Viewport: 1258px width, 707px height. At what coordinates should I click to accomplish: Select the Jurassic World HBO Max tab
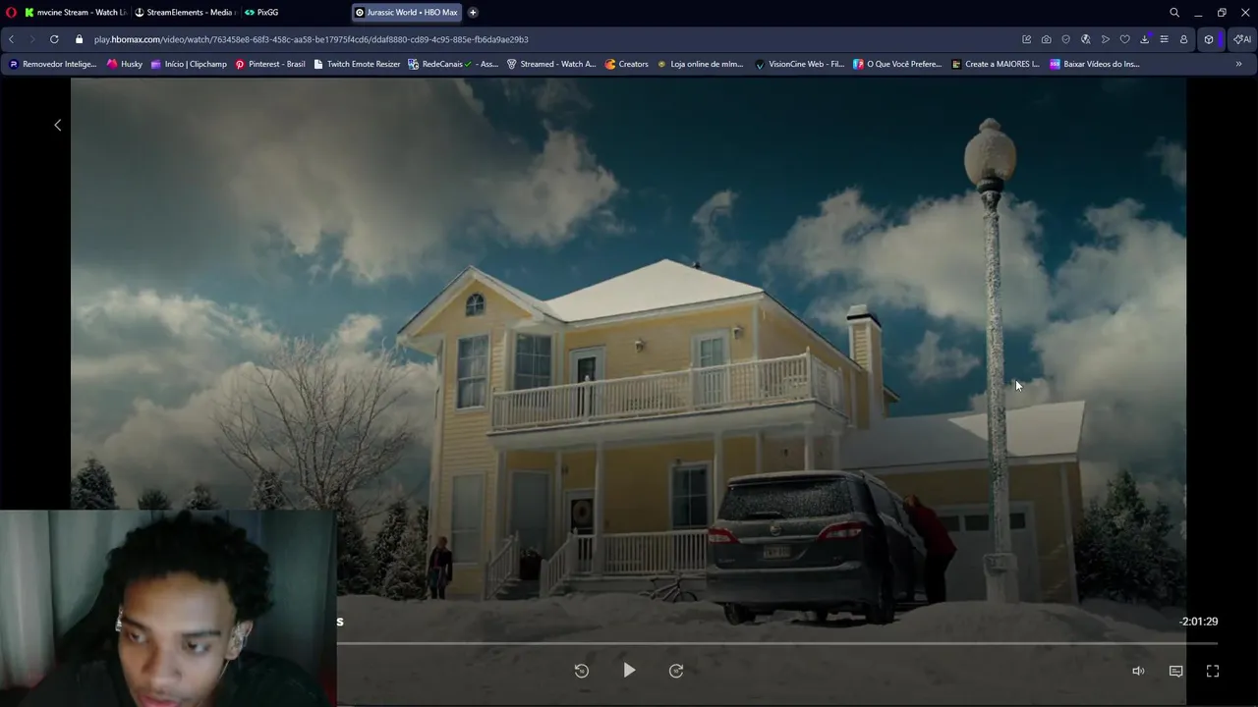(x=405, y=13)
